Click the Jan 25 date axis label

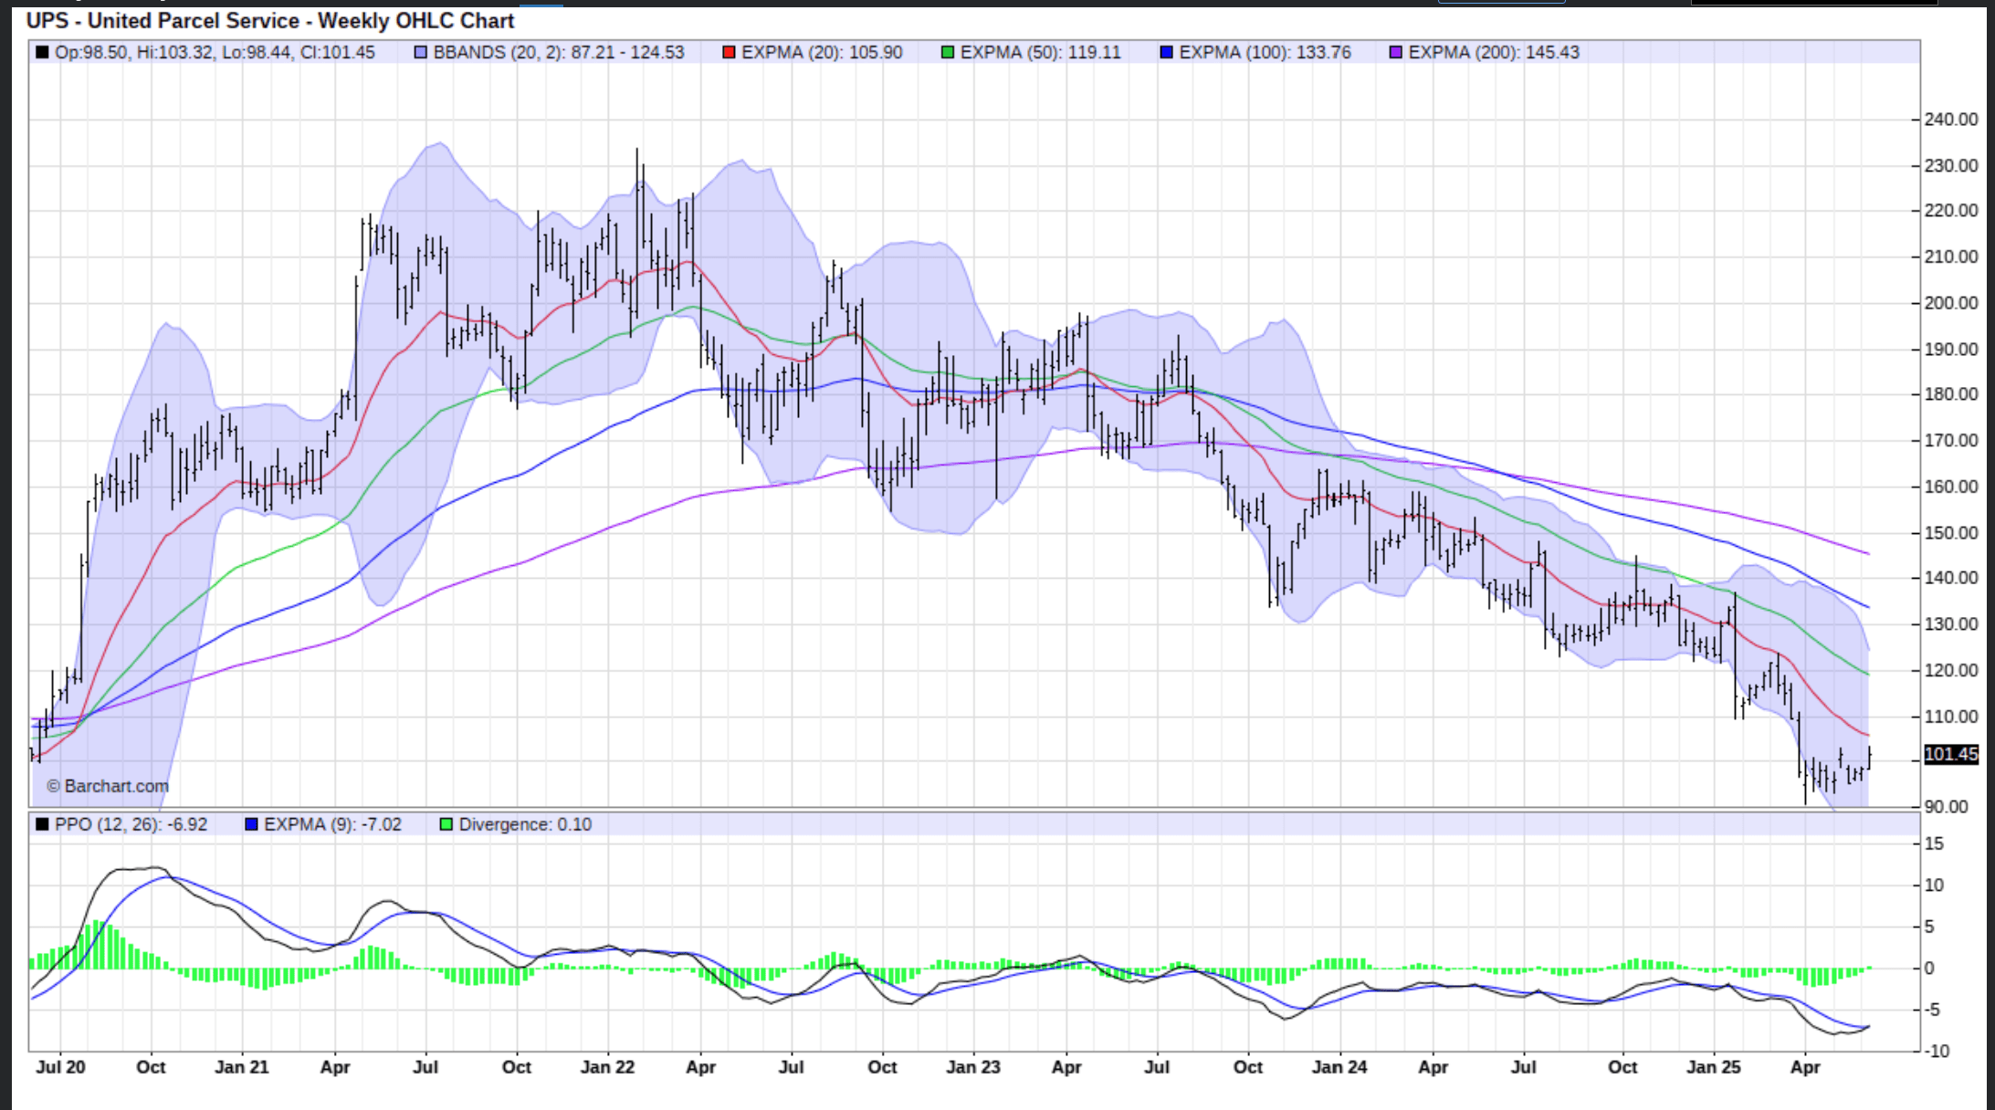(x=1713, y=1067)
